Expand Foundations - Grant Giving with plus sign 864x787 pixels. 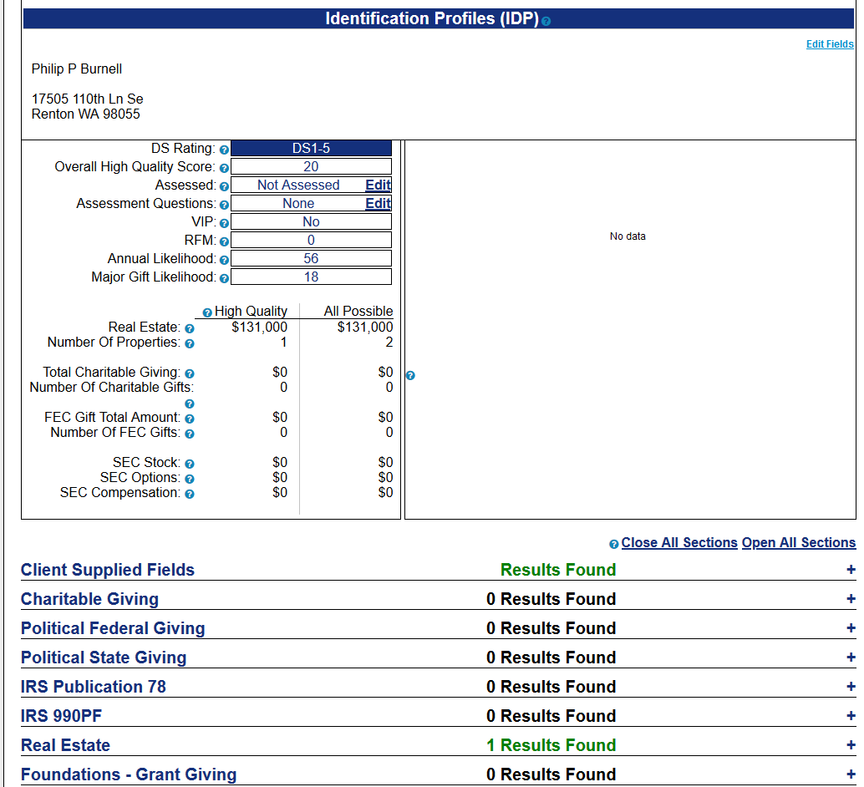[851, 774]
